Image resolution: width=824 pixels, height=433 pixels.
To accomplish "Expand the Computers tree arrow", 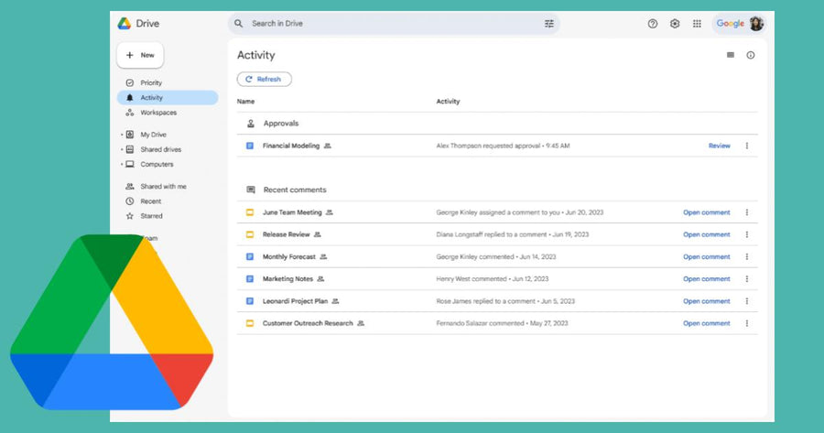I will [x=122, y=165].
